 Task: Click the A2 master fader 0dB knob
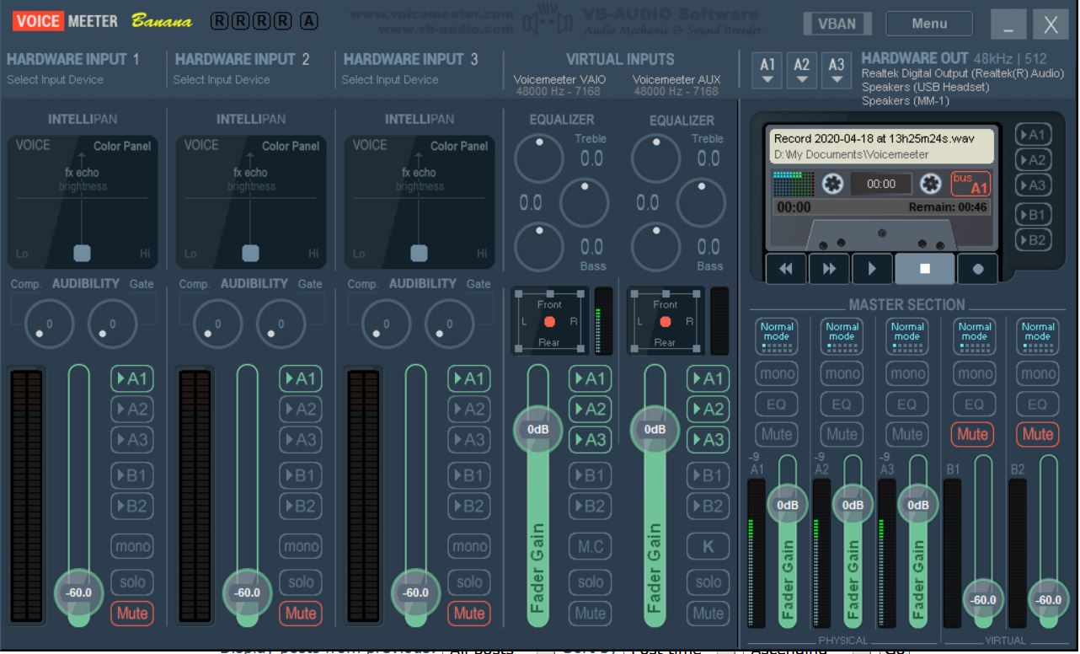pos(853,505)
